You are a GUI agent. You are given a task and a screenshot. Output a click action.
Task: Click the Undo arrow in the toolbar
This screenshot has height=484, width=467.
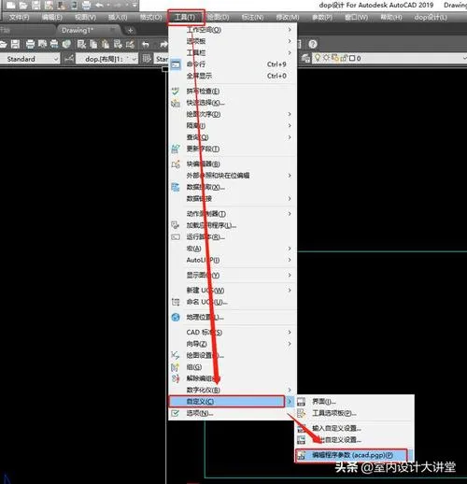click(x=146, y=44)
